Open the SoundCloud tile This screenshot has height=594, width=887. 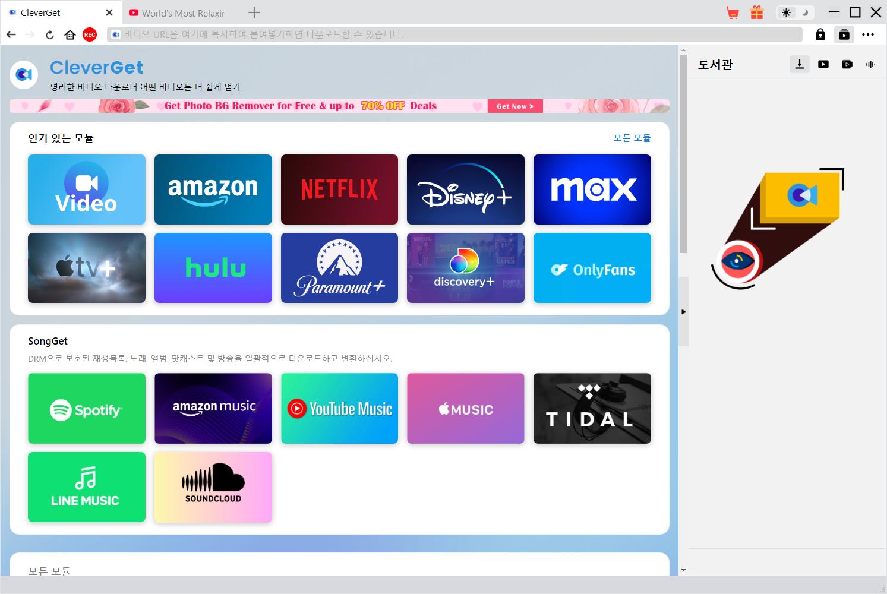click(213, 487)
